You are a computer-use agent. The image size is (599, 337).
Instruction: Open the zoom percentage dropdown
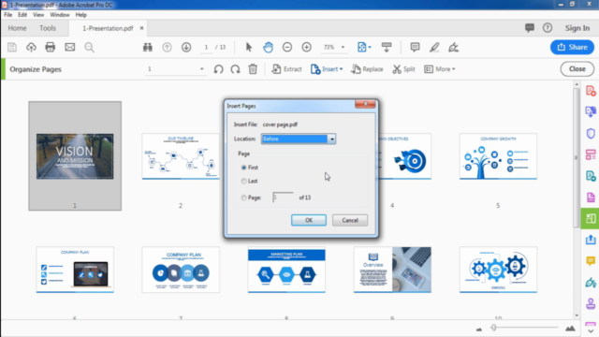(x=343, y=47)
